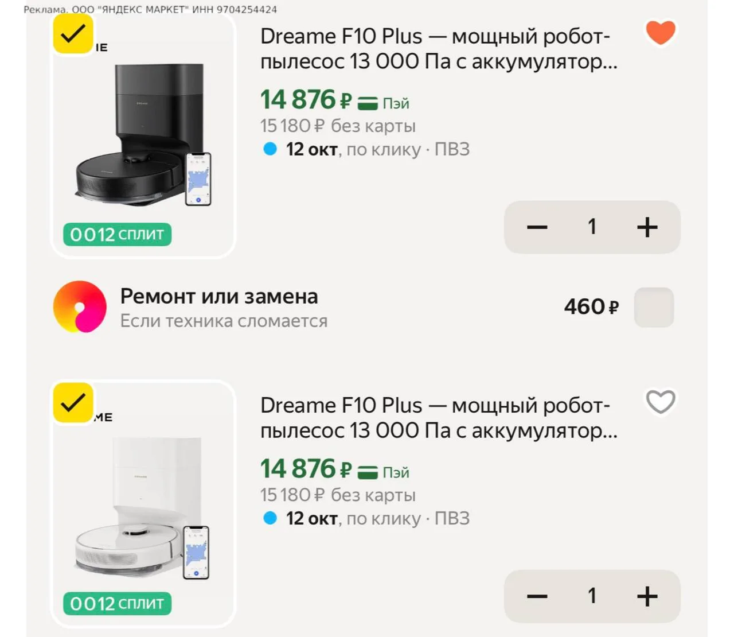This screenshot has width=734, height=637.
Task: Enable the Ремонт или замена option
Action: [654, 307]
